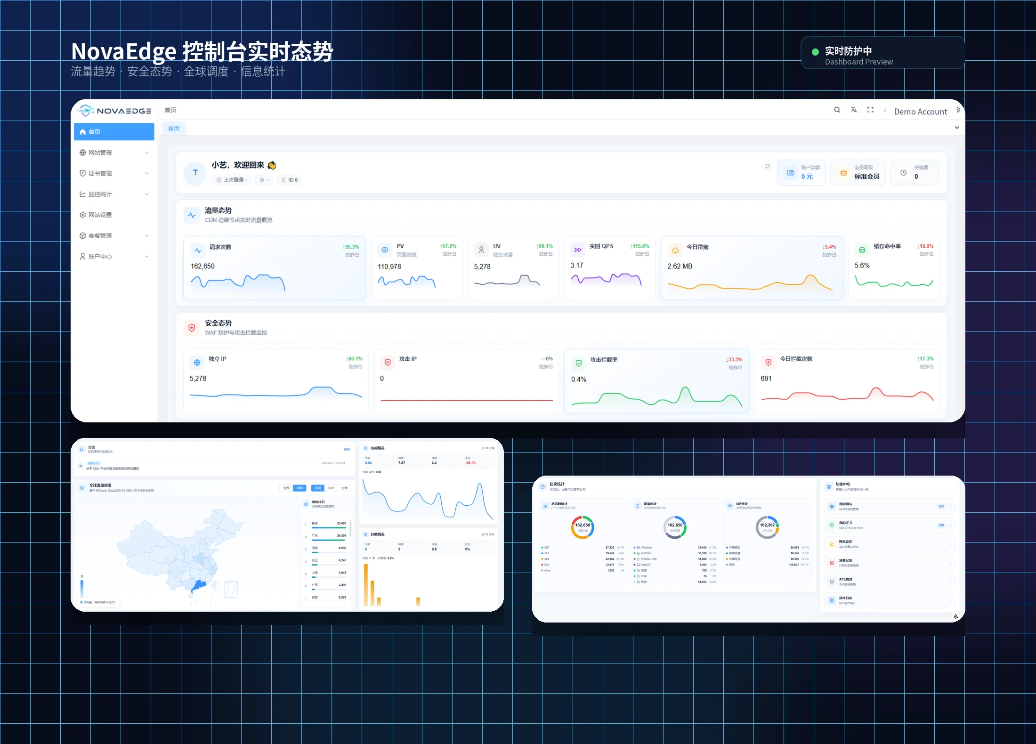
Task: Toggle the fullscreen icon in header
Action: click(870, 110)
